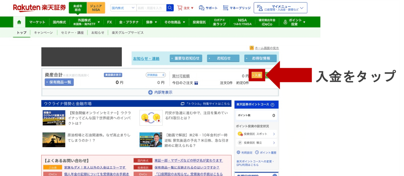This screenshot has width=404, height=176.
Task: Open 保有商品一覧に反映されるのはいつですか link
Action: (x=187, y=168)
